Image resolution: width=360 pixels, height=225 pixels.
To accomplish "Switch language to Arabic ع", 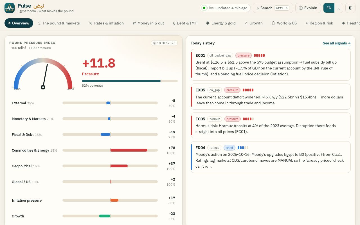I will point(339,8).
